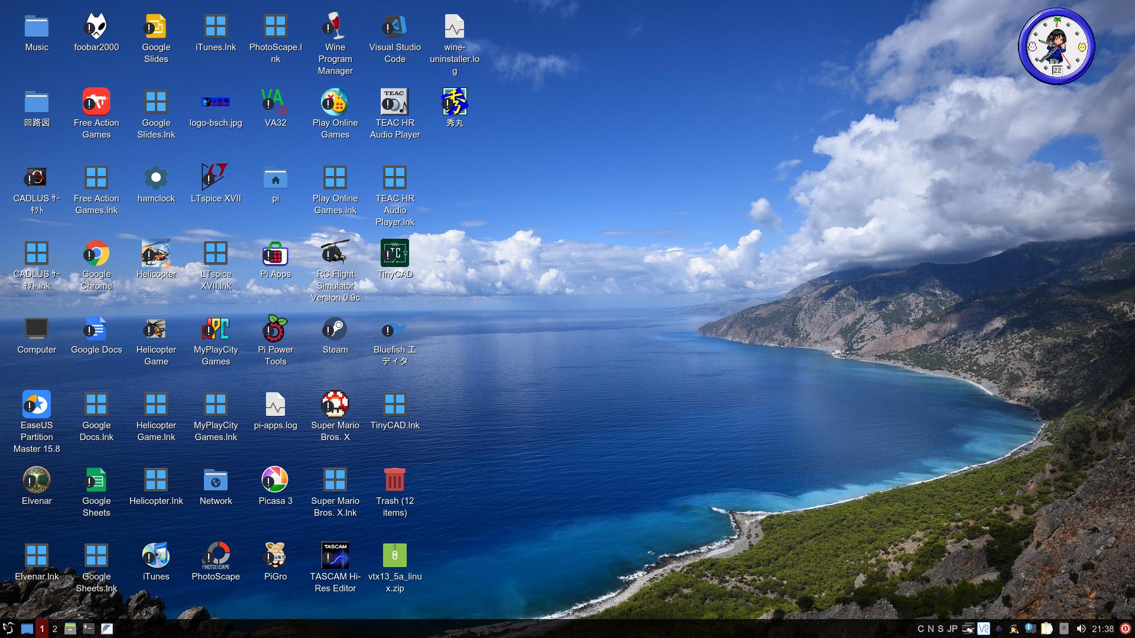The height and width of the screenshot is (638, 1135).
Task: Open the removable media eject tray menu
Action: pos(1064,629)
